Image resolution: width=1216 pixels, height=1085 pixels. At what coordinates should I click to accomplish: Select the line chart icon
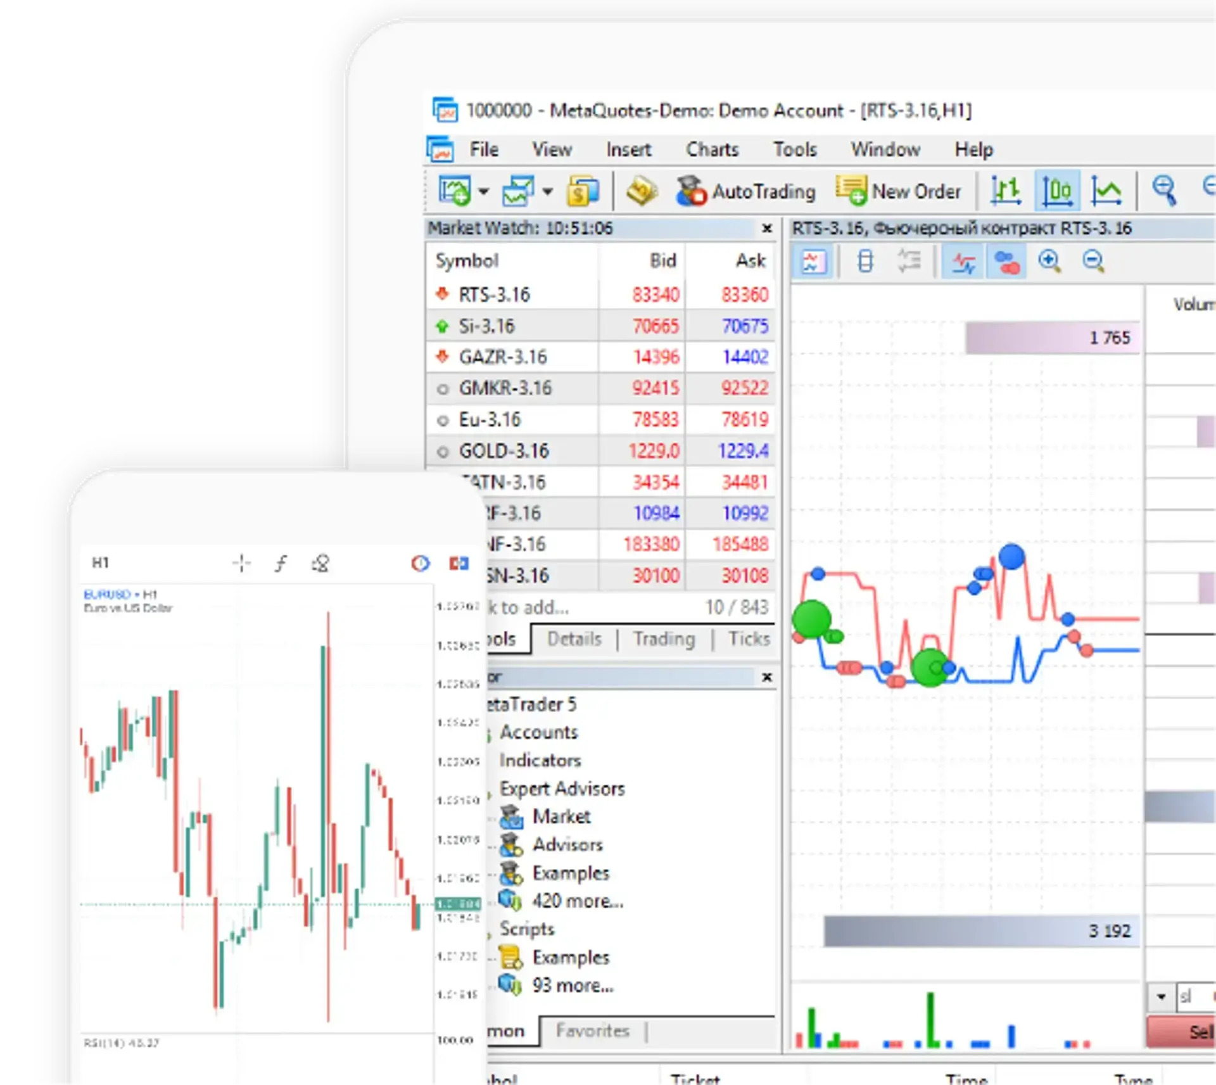[x=1106, y=191]
